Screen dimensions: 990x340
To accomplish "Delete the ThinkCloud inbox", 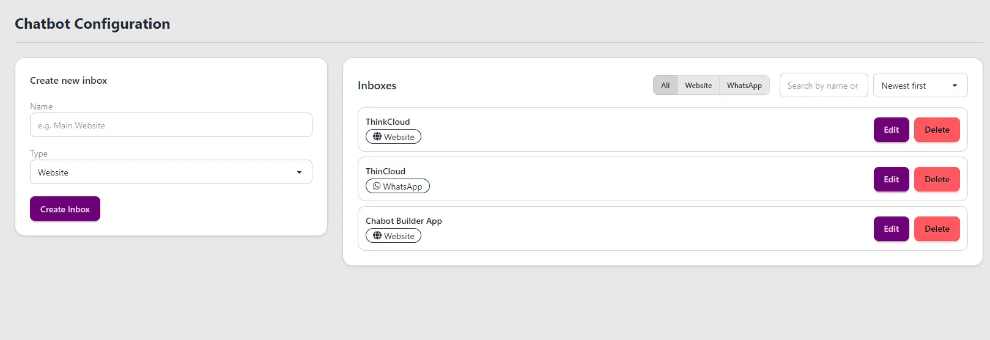I will 937,130.
